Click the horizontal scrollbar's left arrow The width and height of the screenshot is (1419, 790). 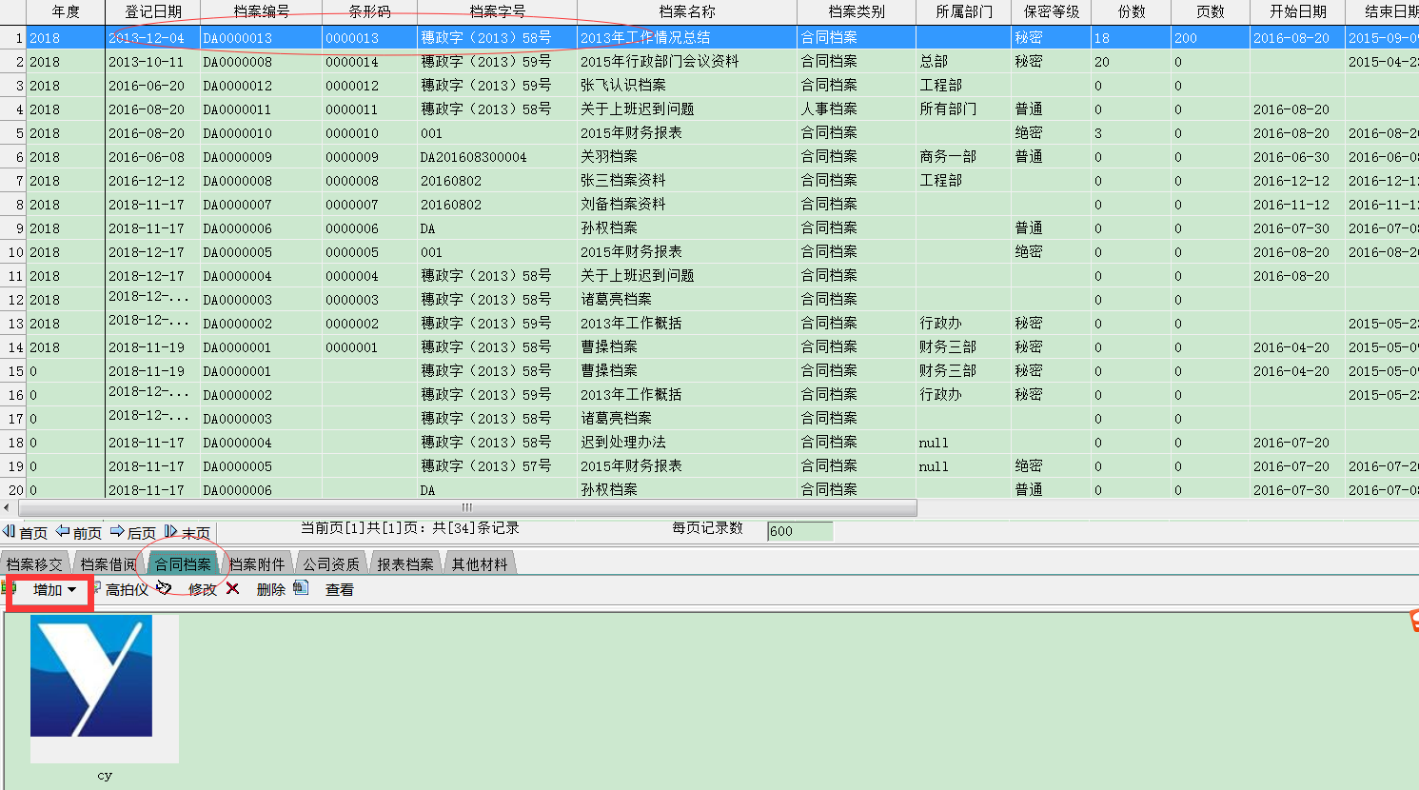pyautogui.click(x=8, y=507)
